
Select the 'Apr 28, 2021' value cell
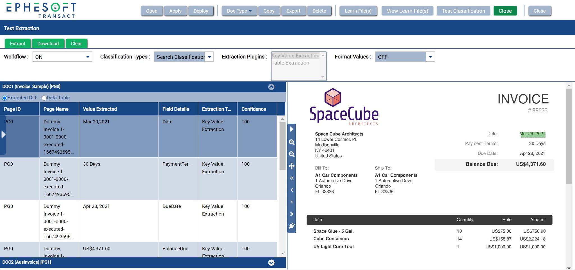click(x=118, y=221)
